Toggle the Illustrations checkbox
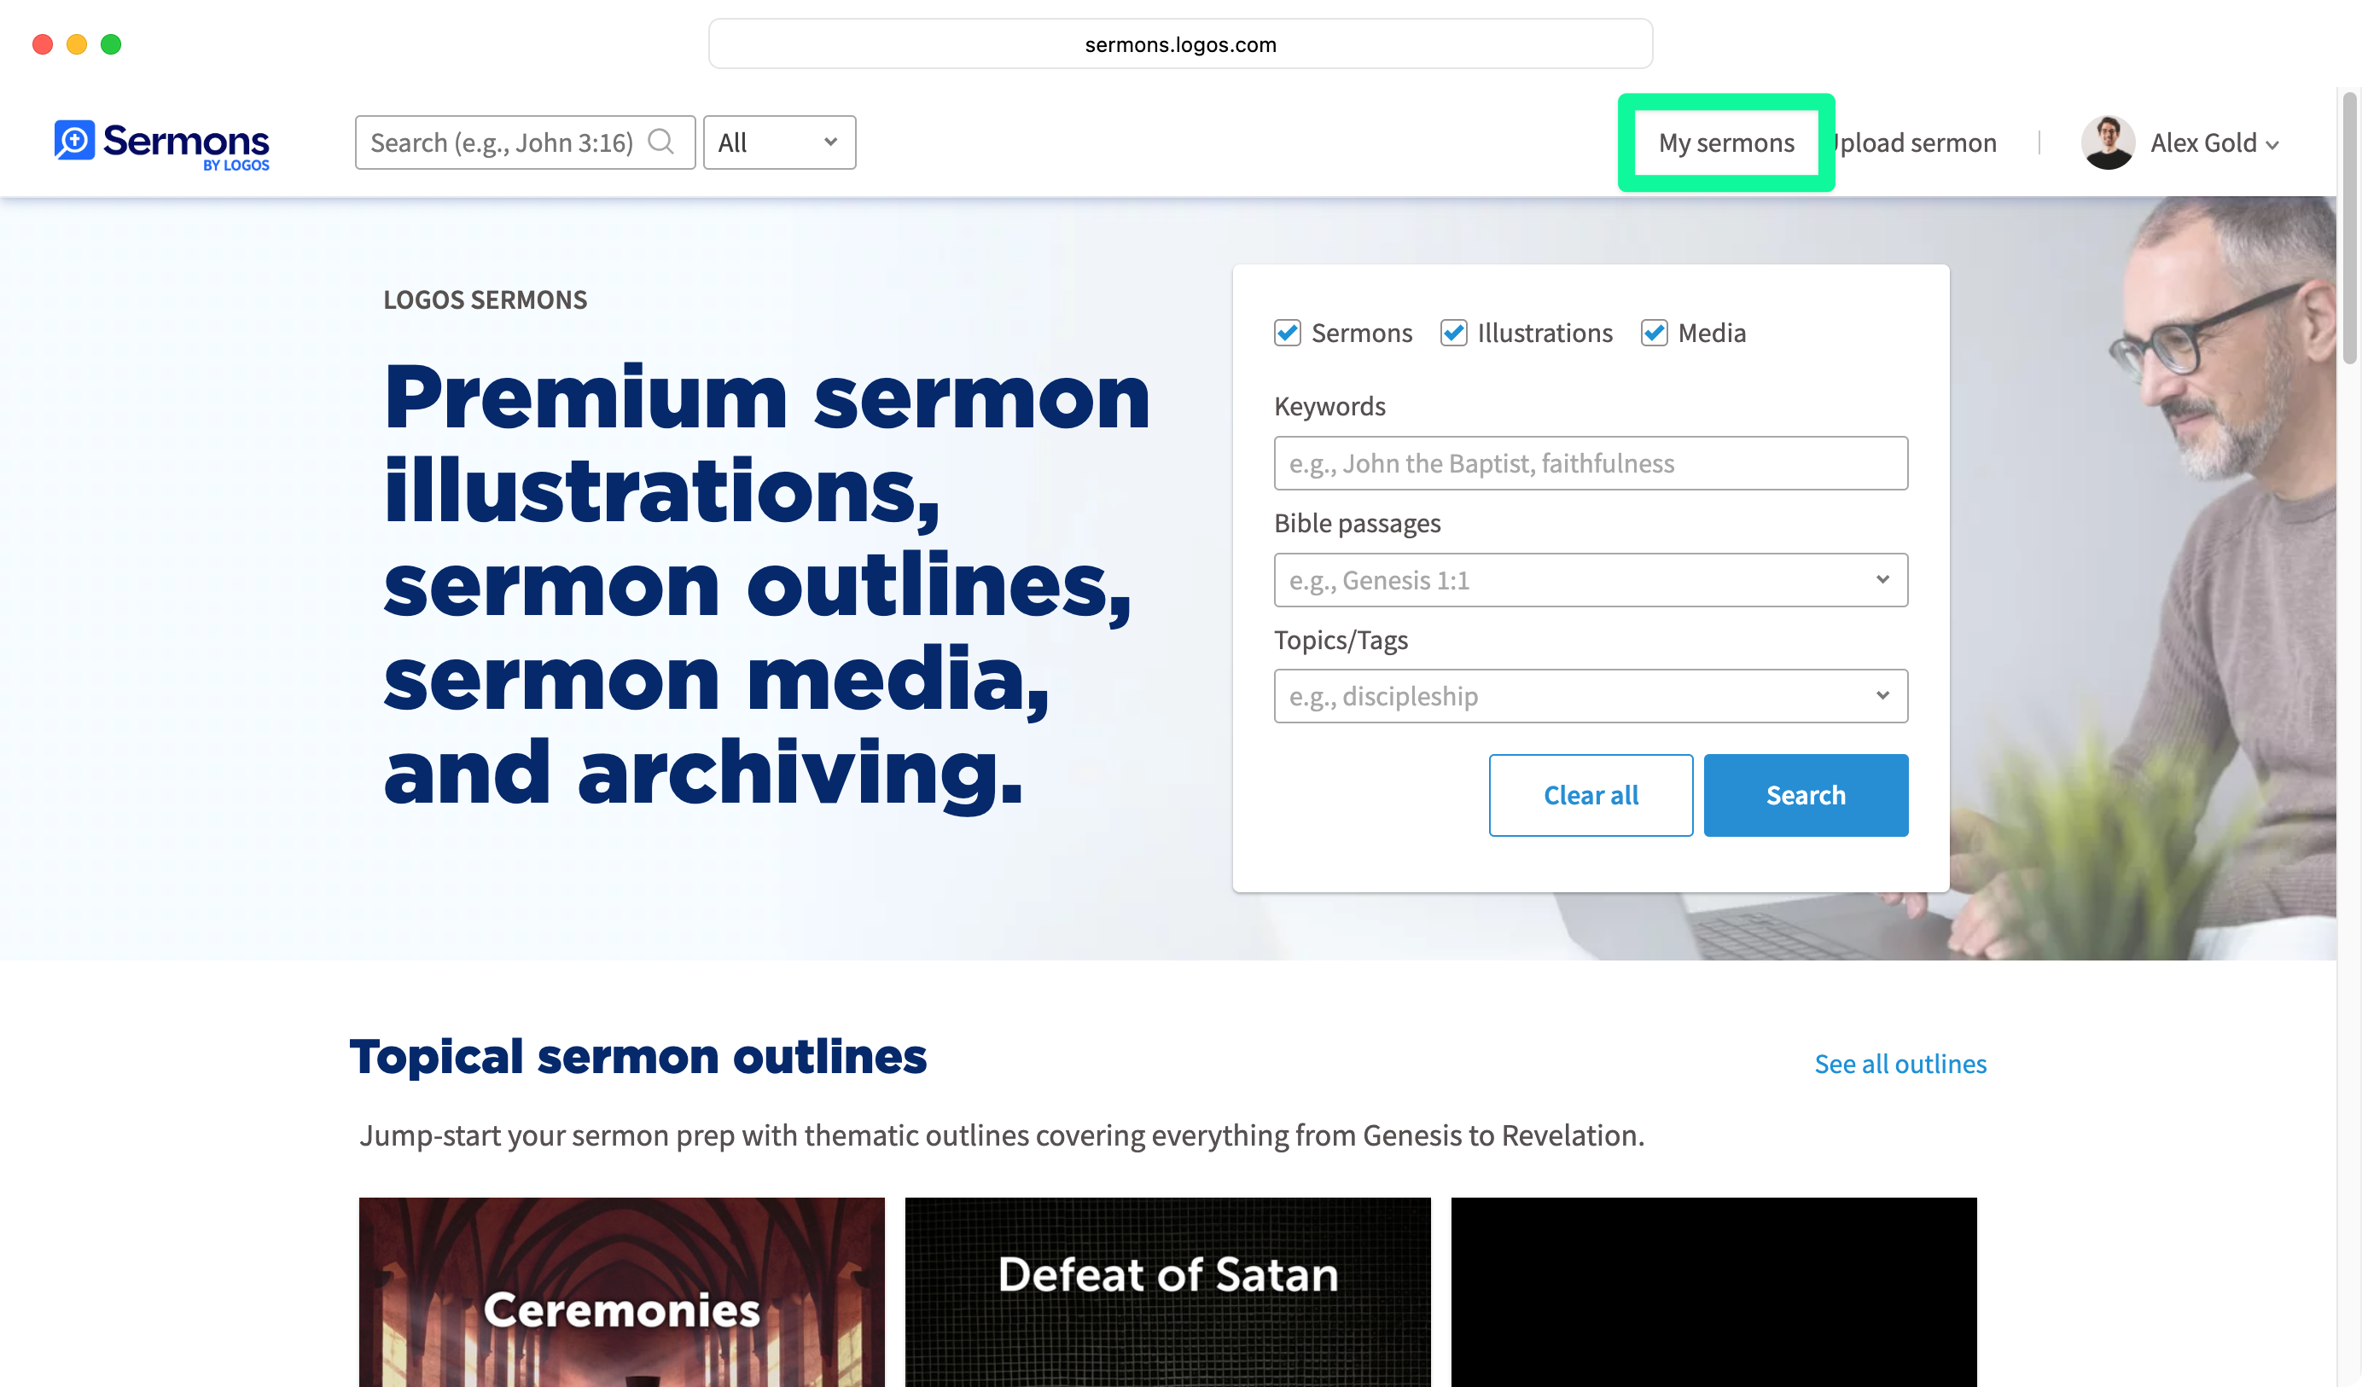This screenshot has height=1387, width=2362. point(1453,333)
